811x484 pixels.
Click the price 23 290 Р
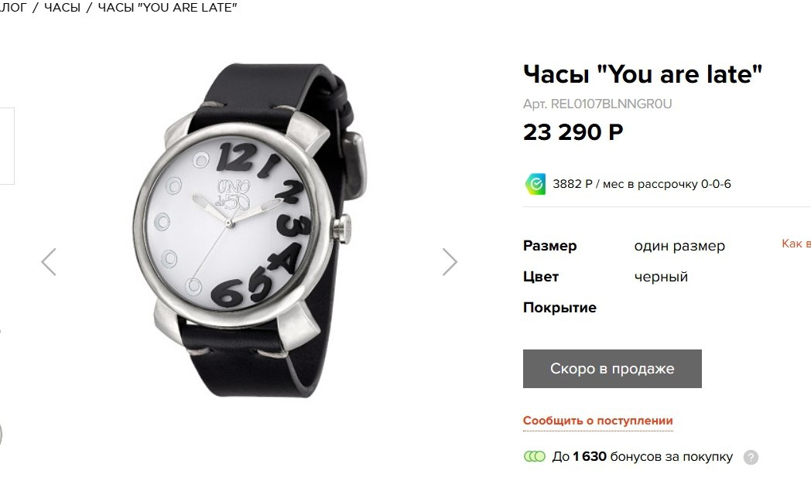point(573,132)
